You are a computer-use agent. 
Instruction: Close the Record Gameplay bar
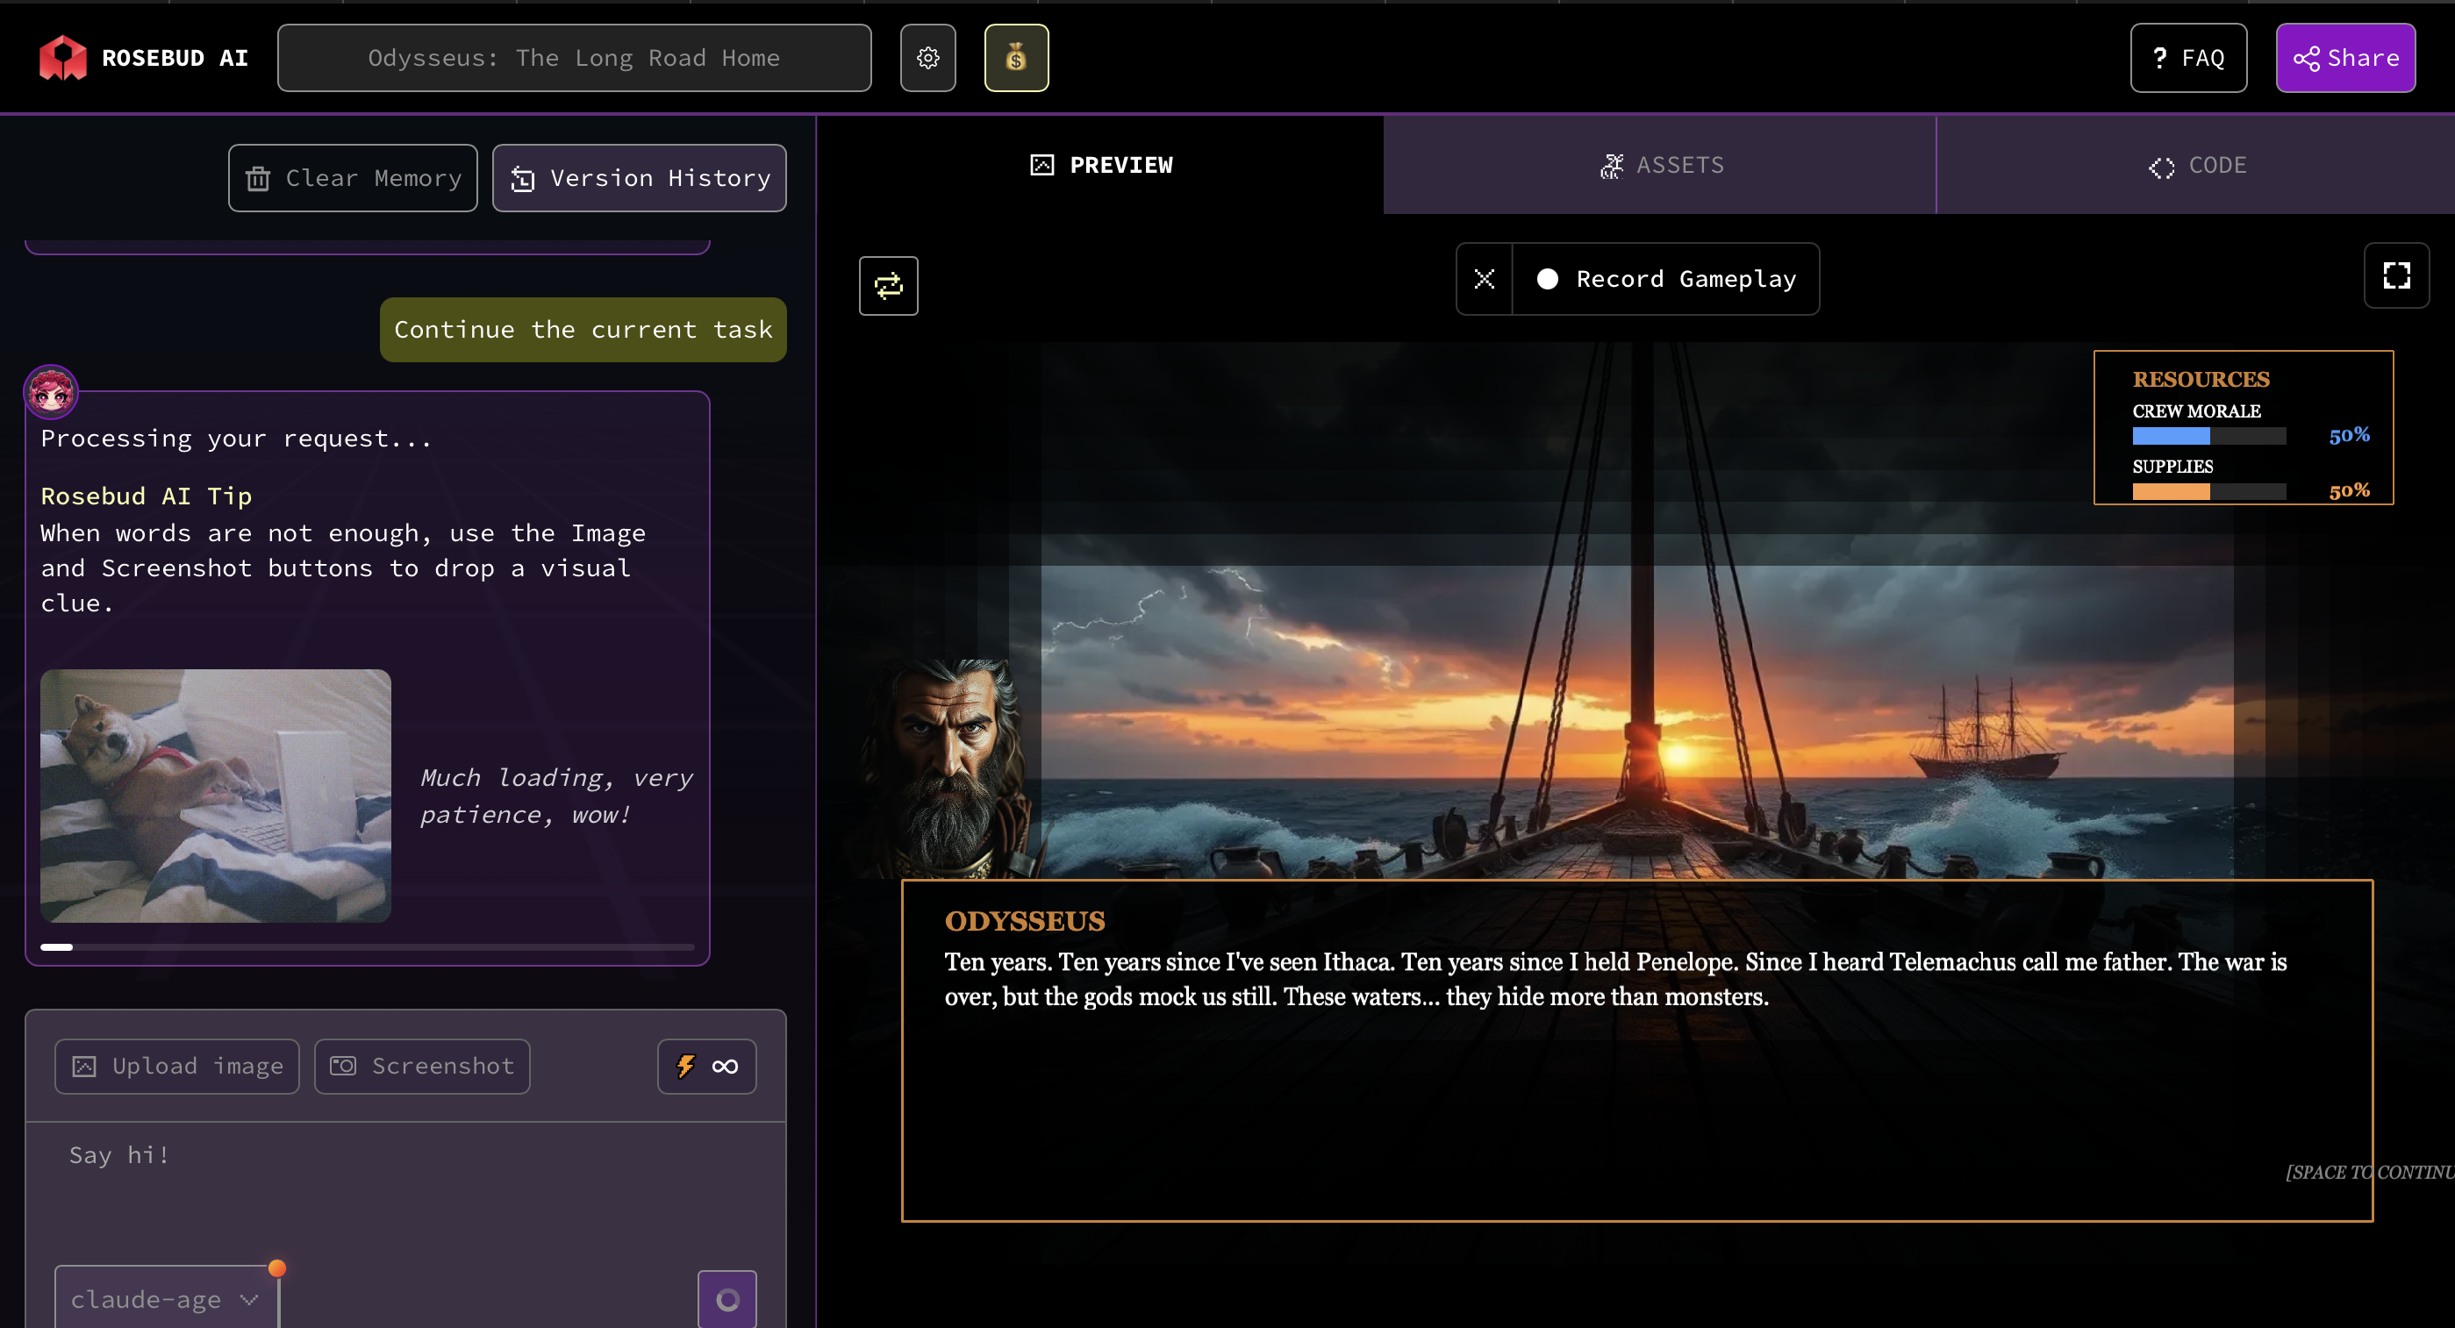1484,279
